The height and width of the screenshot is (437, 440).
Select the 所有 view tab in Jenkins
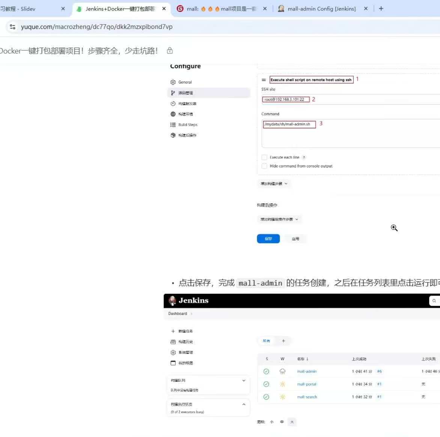tap(266, 341)
